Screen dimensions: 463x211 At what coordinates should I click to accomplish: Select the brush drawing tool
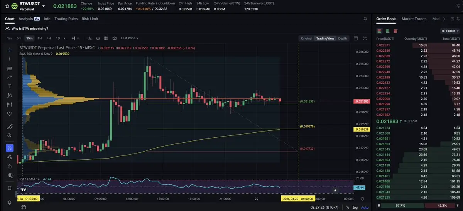pos(10,77)
